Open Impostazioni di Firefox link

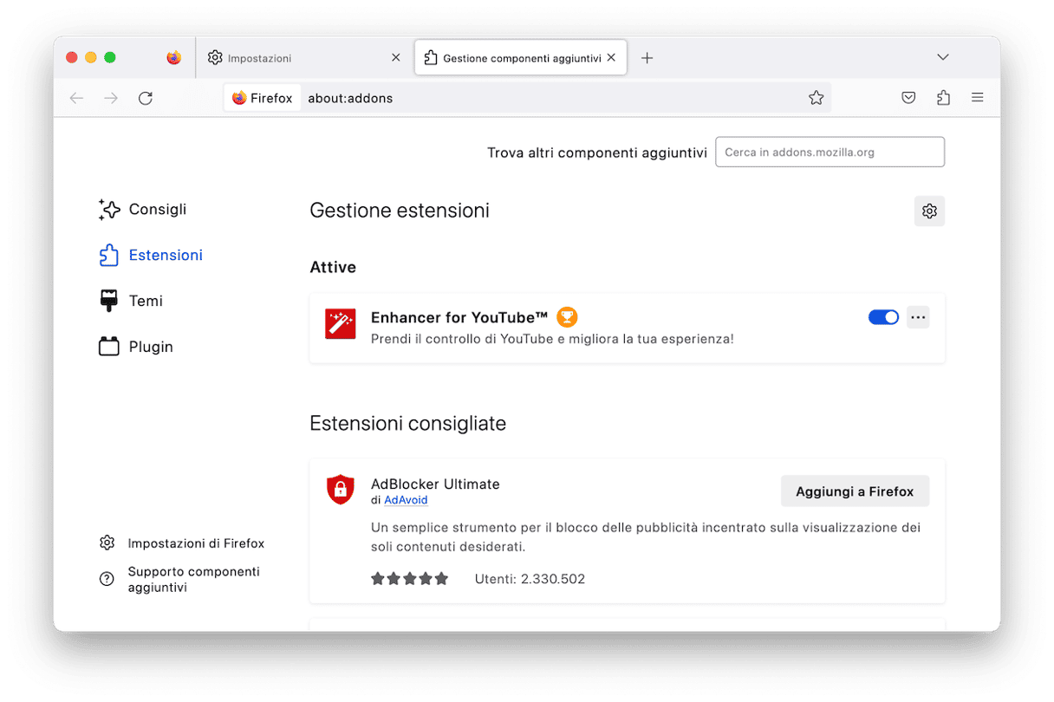183,543
